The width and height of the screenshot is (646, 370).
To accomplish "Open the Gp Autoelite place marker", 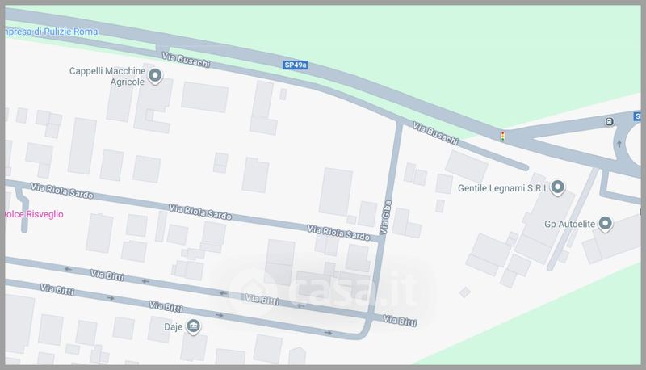I will pyautogui.click(x=605, y=224).
